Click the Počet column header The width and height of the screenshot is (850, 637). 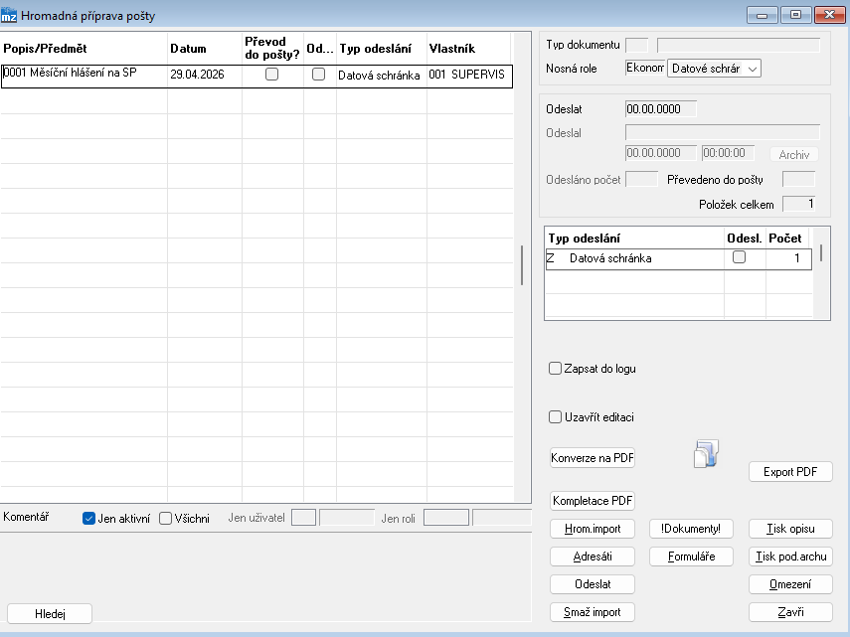pyautogui.click(x=787, y=238)
